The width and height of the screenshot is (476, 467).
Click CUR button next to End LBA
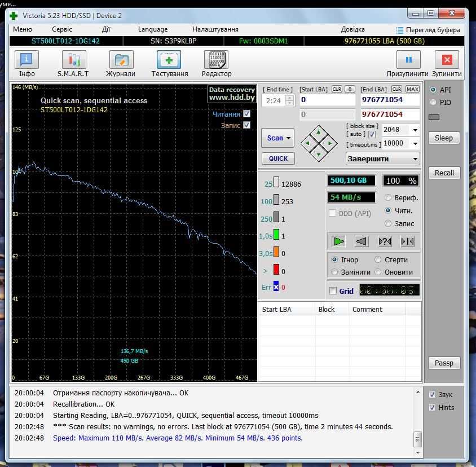(396, 89)
